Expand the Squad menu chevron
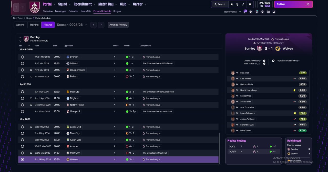 coord(70,4)
